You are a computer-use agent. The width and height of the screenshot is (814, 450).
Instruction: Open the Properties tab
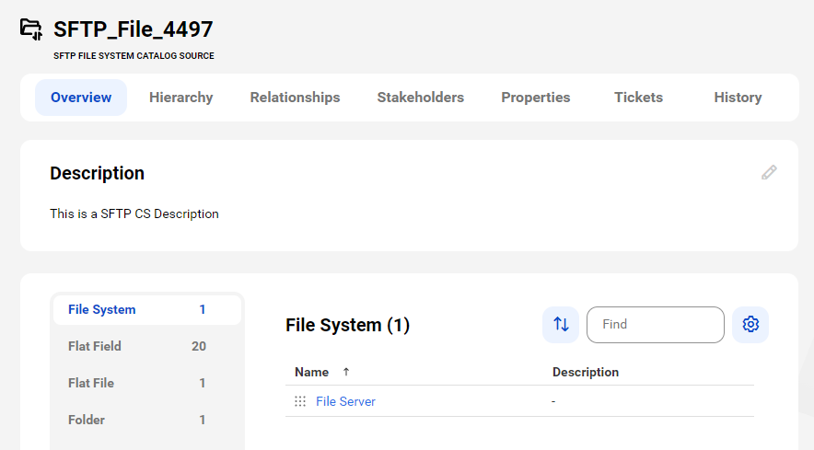[536, 98]
